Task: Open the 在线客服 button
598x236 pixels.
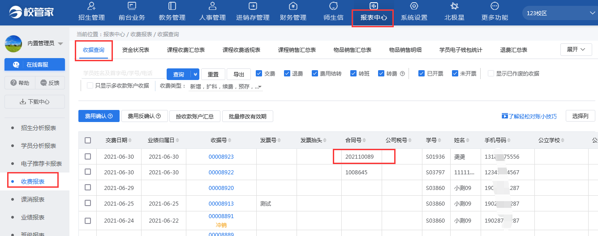Action: pyautogui.click(x=35, y=64)
